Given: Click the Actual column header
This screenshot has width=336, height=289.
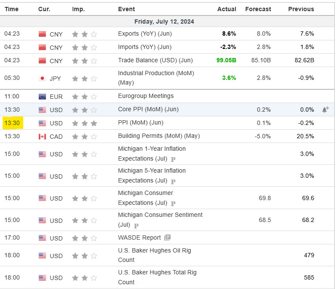Looking at the screenshot, I should pos(227,9).
